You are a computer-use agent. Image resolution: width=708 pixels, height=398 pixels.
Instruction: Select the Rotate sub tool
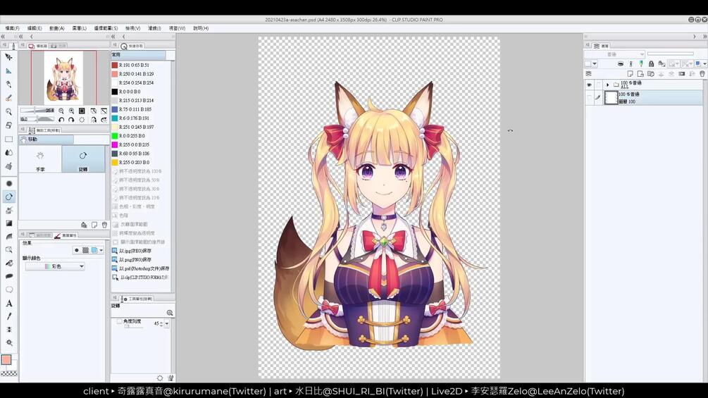[x=83, y=160]
